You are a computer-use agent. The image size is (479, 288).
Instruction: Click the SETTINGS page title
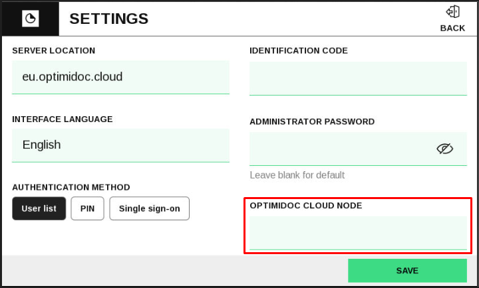pyautogui.click(x=108, y=19)
